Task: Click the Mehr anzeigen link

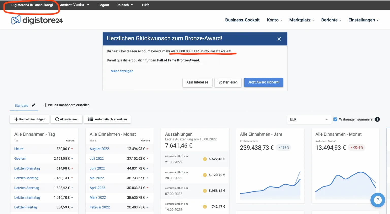Action: (x=122, y=71)
